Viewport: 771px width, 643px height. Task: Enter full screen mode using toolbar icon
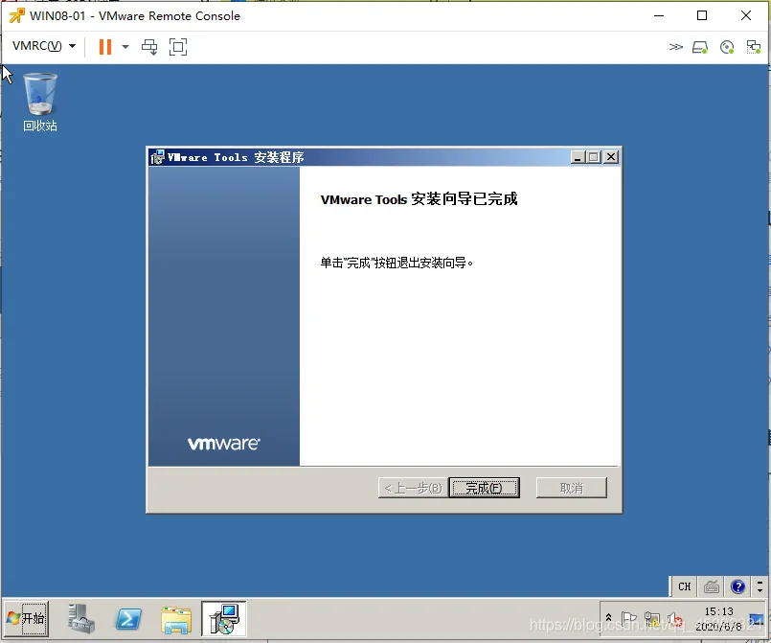(x=178, y=47)
